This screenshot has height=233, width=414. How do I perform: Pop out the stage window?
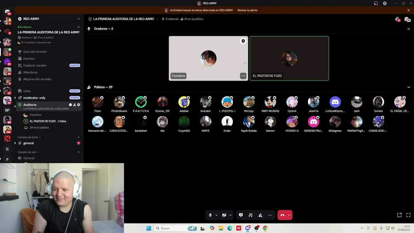point(399,215)
